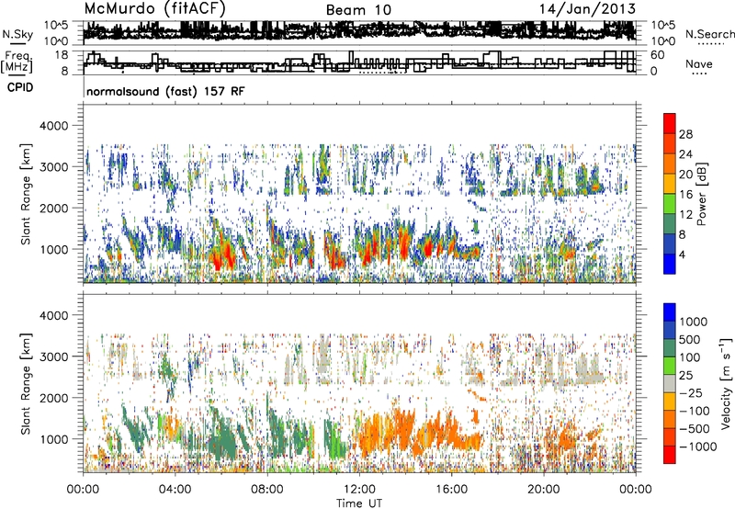
Task: Click the 3000 tick of the power panel
Action: click(x=56, y=167)
